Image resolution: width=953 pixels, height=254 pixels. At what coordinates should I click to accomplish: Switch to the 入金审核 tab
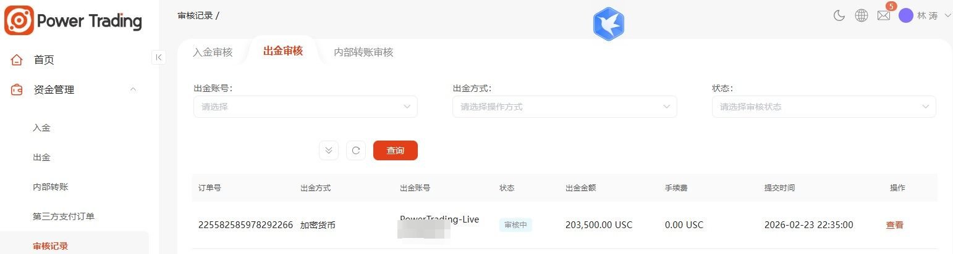click(213, 52)
